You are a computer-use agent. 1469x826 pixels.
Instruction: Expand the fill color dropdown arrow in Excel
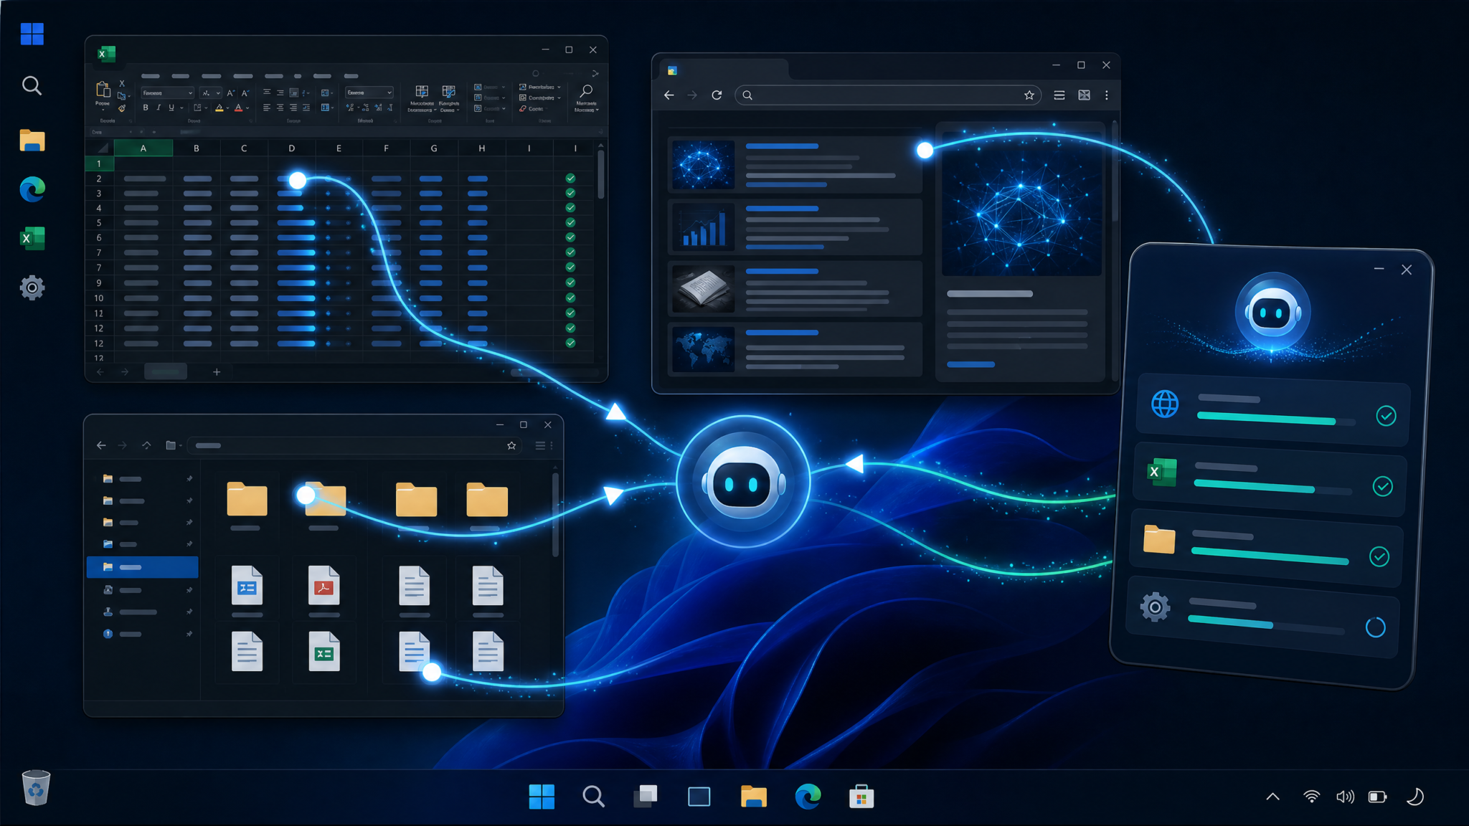(227, 108)
